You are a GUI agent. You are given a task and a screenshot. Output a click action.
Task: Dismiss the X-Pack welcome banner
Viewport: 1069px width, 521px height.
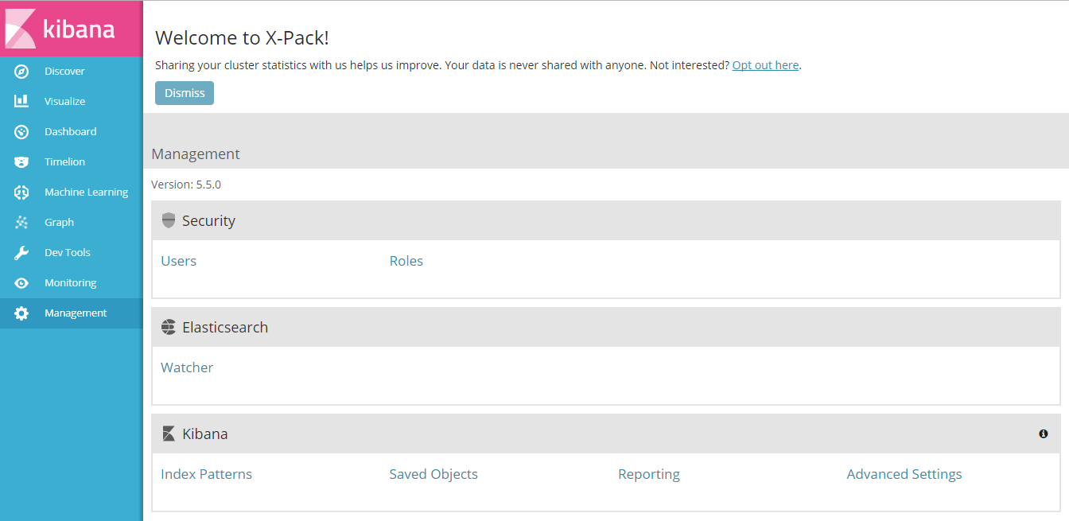click(x=185, y=93)
